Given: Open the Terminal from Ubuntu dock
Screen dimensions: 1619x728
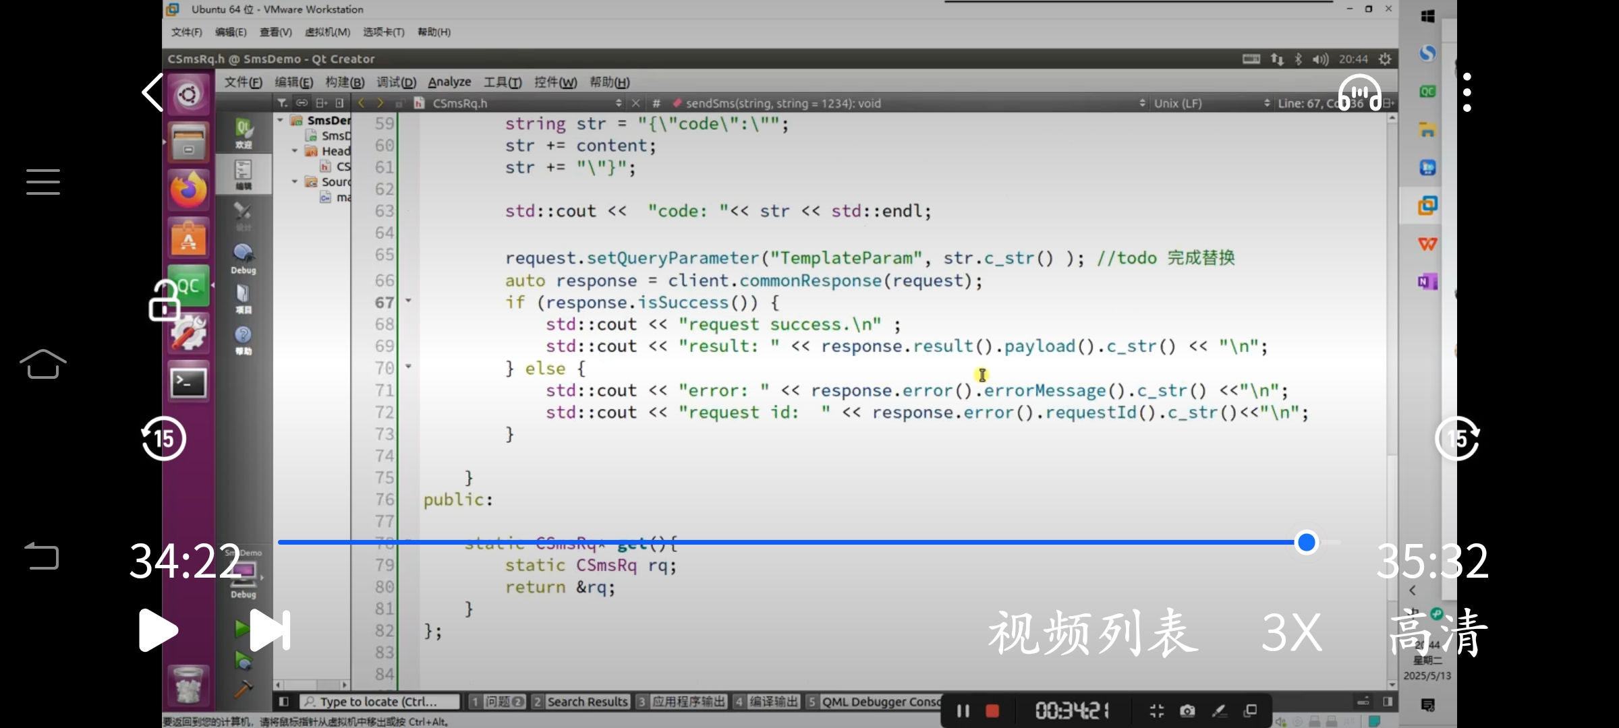Looking at the screenshot, I should pos(188,383).
